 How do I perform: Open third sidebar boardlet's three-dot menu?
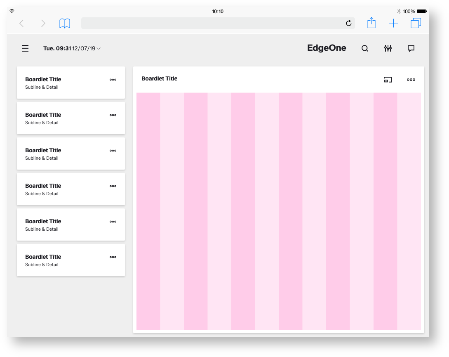113,151
